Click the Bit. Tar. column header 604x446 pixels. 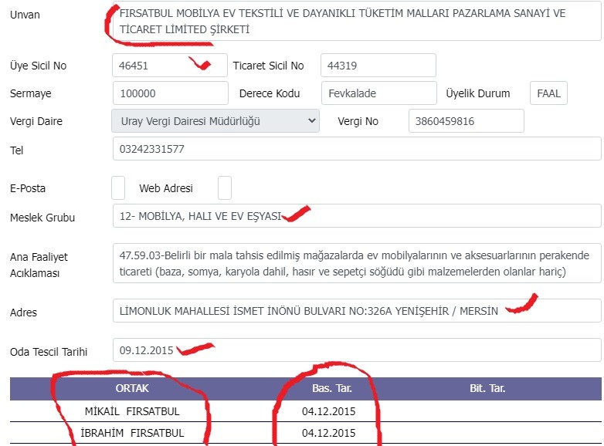coord(487,388)
